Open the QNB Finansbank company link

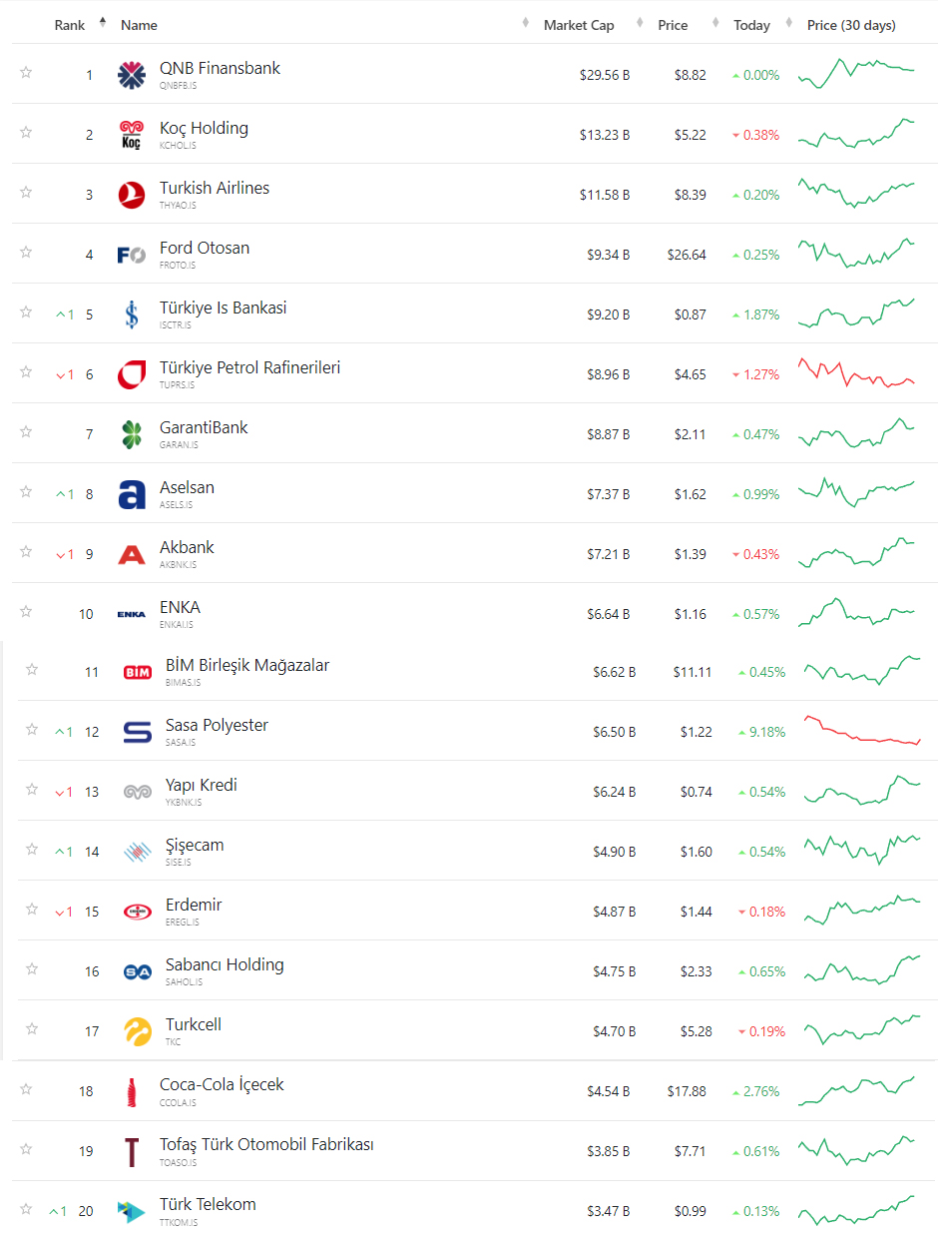click(x=220, y=68)
